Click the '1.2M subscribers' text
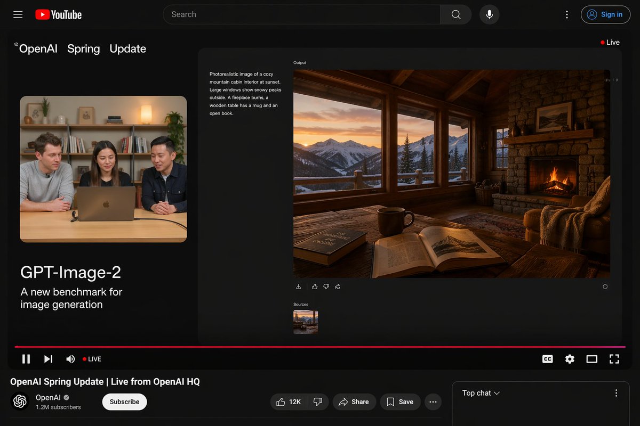 click(58, 407)
